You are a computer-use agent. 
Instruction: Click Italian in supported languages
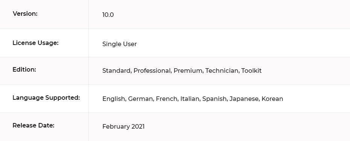pyautogui.click(x=190, y=99)
